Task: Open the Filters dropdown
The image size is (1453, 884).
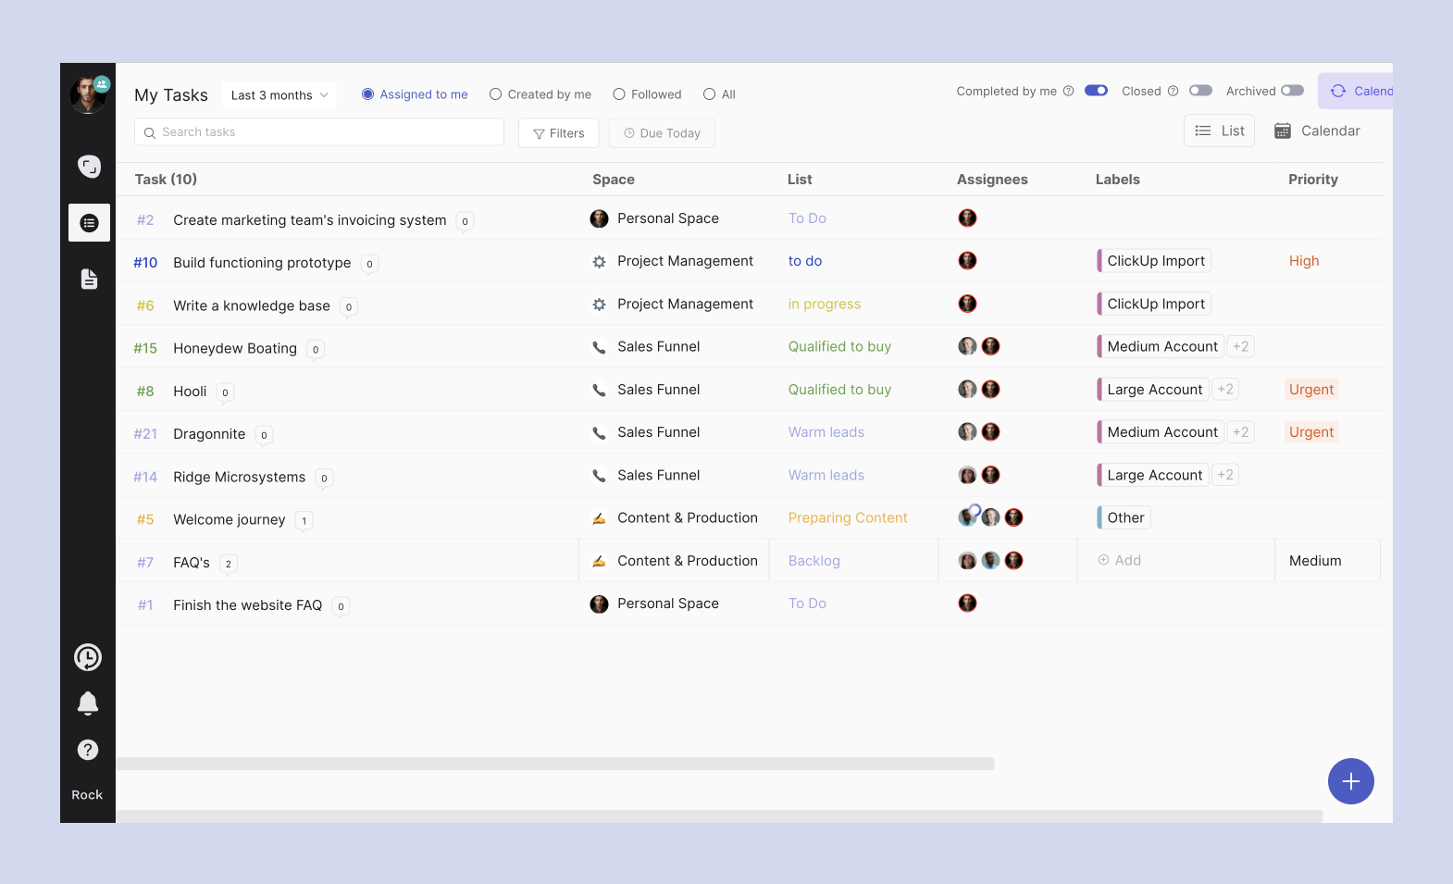Action: 558,133
